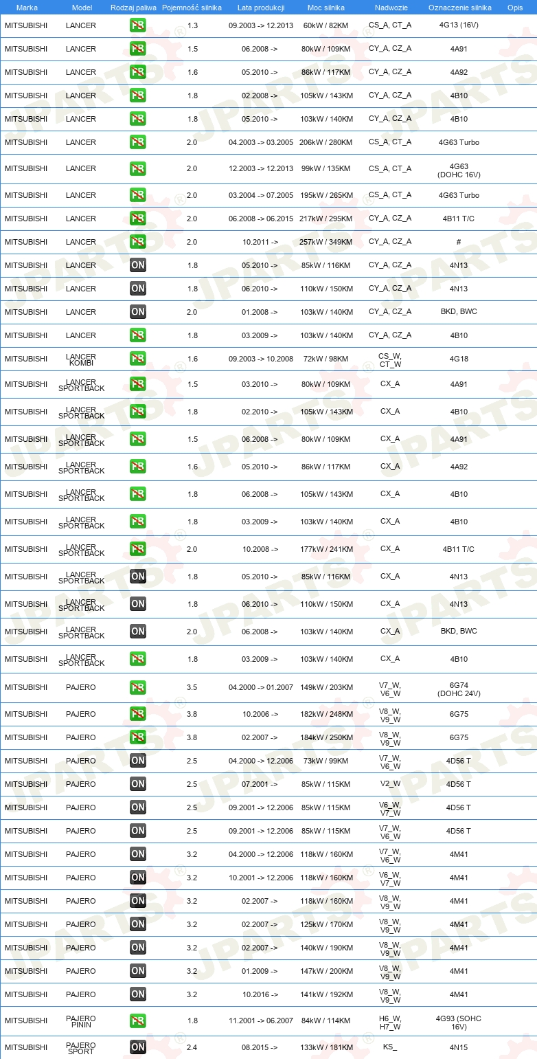This screenshot has width=537, height=1059.
Task: Click production years 04.2003 -> 03.2005 cell
Action: pyautogui.click(x=261, y=142)
